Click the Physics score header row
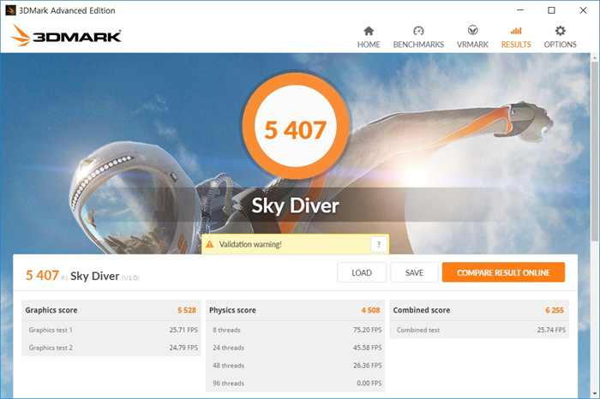Image resolution: width=600 pixels, height=399 pixels. point(295,310)
